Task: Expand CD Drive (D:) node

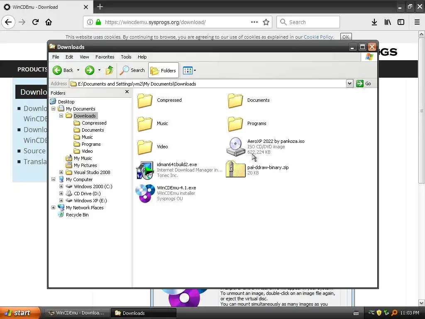Action: coord(61,194)
